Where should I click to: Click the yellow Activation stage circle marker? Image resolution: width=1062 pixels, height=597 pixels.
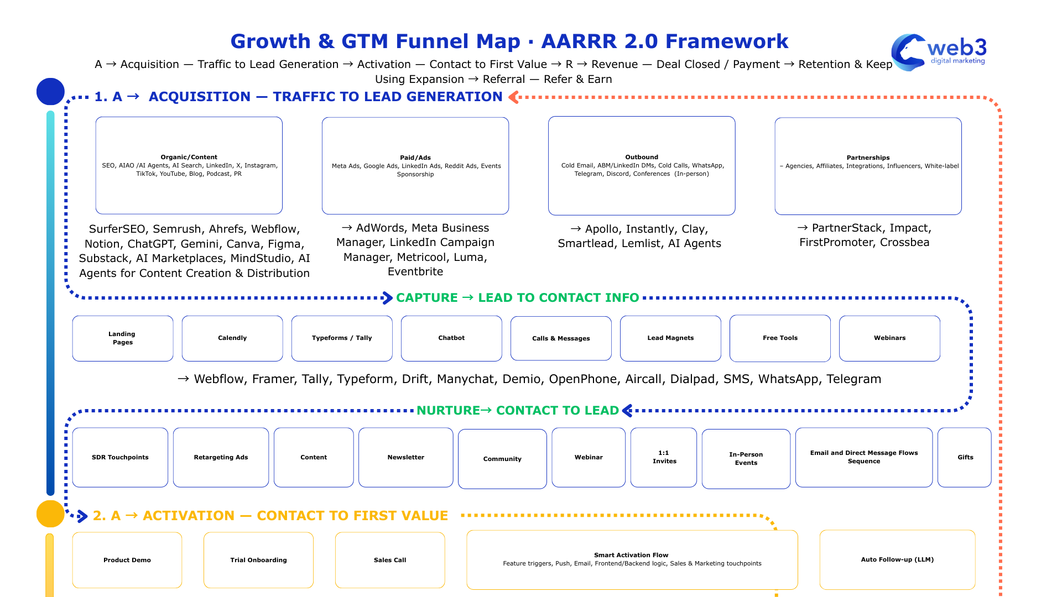50,513
